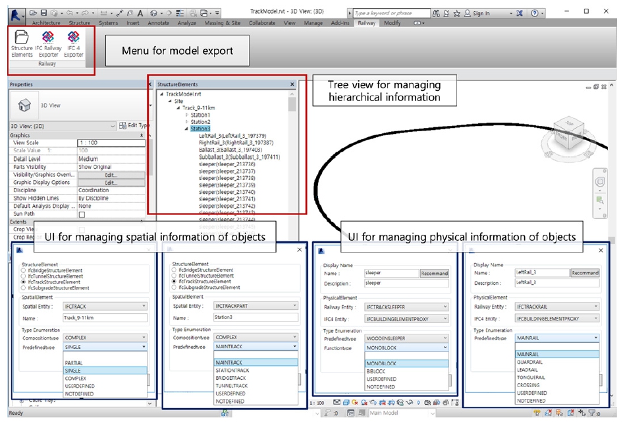Viewport: 623px width, 424px height.
Task: Enable the Sun Path checkbox
Action: tap(82, 214)
